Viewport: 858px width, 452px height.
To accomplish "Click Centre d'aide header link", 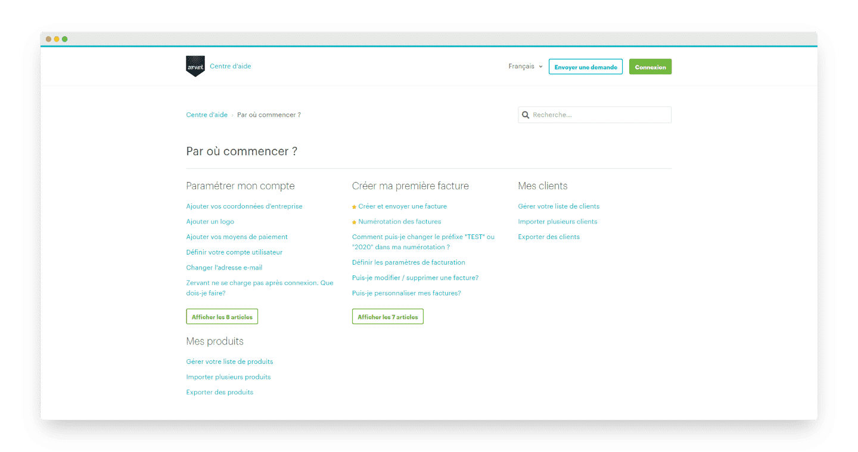I will click(x=231, y=66).
